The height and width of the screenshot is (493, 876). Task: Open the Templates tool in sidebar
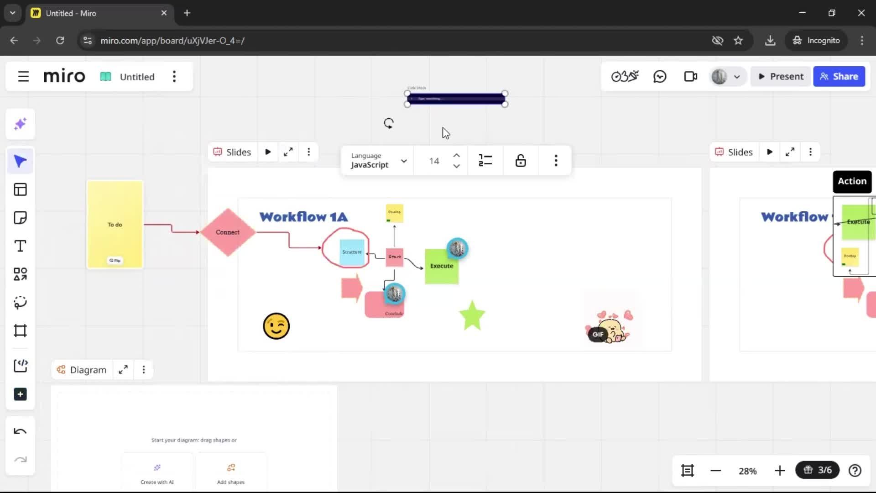click(x=20, y=189)
